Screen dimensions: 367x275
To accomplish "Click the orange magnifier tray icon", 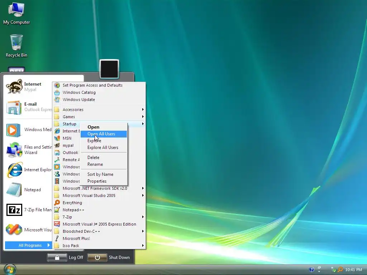I will click(x=340, y=270).
